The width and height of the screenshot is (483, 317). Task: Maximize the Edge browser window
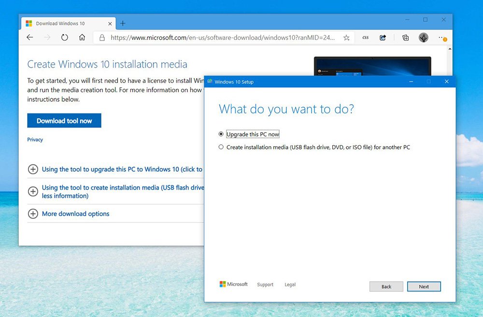[x=426, y=20]
